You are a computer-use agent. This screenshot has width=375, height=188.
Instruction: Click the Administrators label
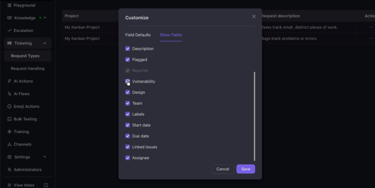coord(27,169)
